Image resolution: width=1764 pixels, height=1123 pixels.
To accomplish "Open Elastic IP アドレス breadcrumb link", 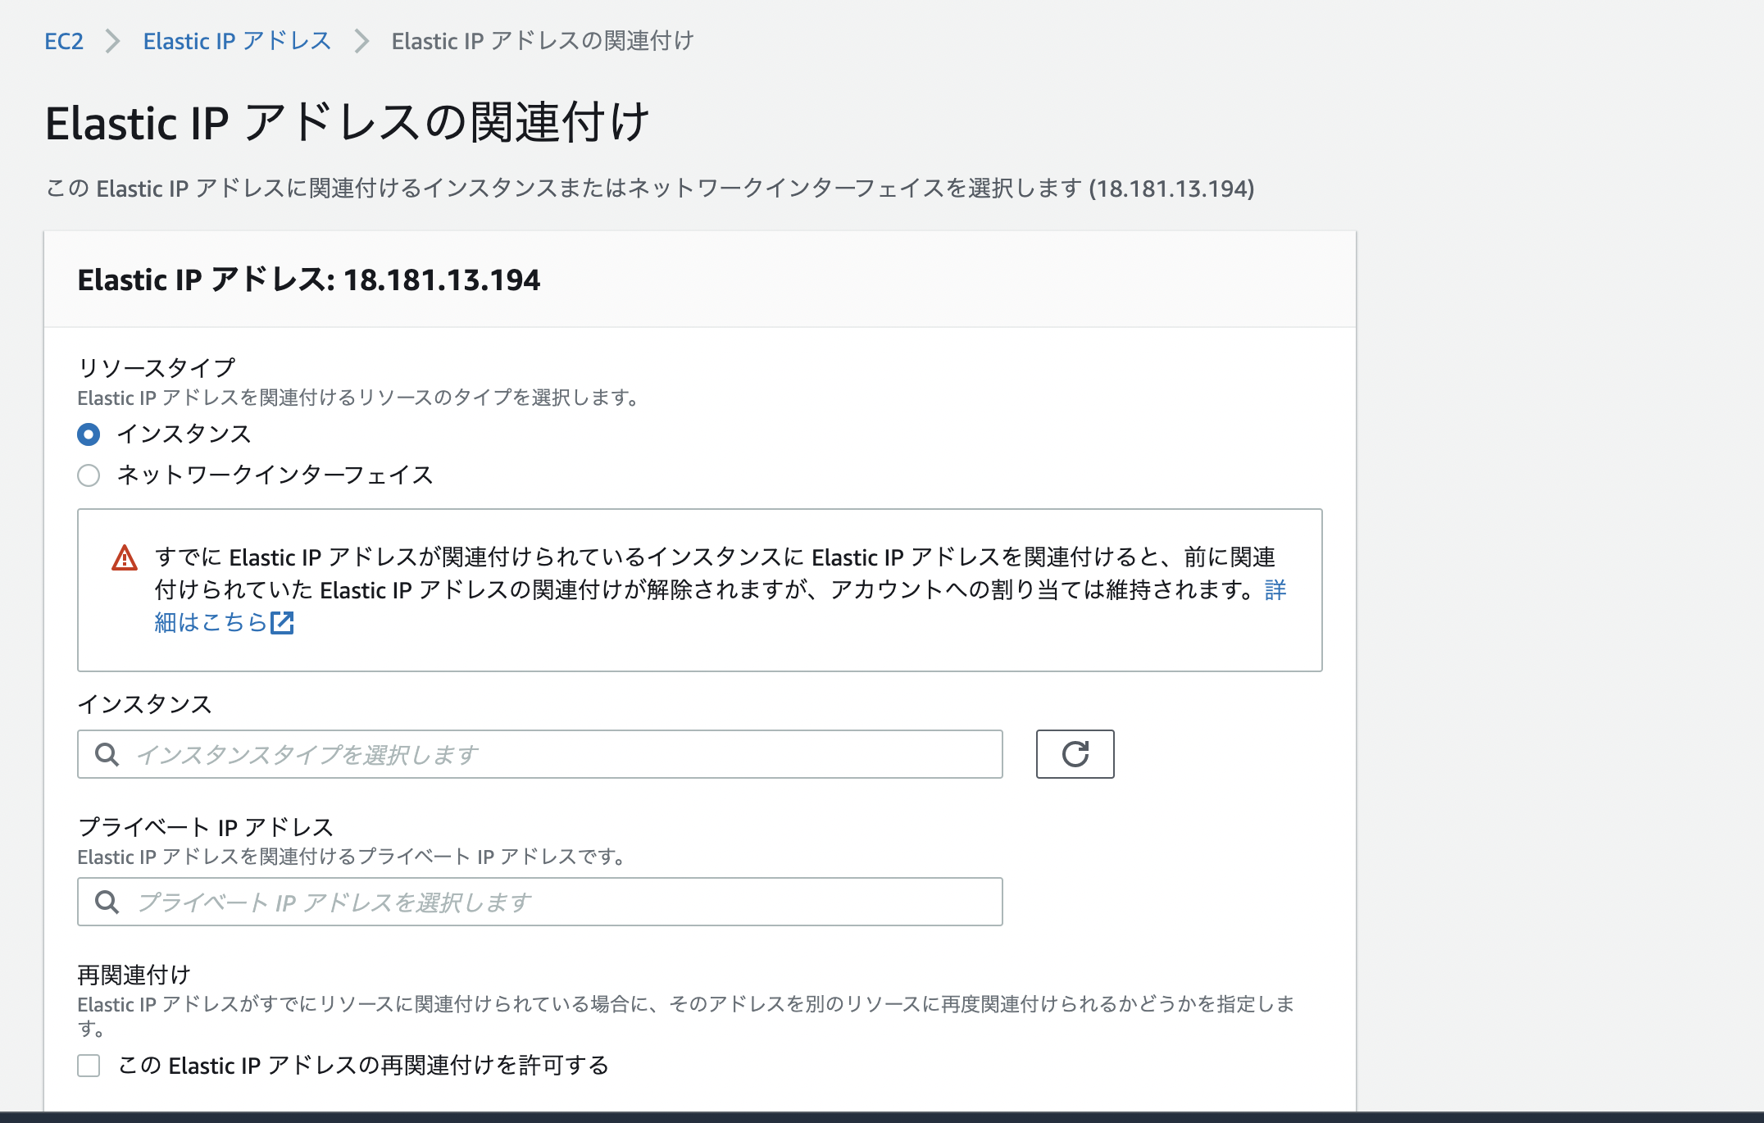I will (237, 41).
